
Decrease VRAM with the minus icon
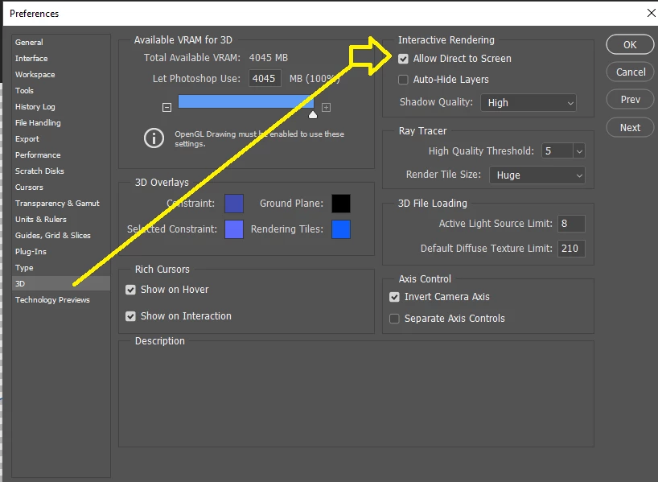[x=167, y=108]
